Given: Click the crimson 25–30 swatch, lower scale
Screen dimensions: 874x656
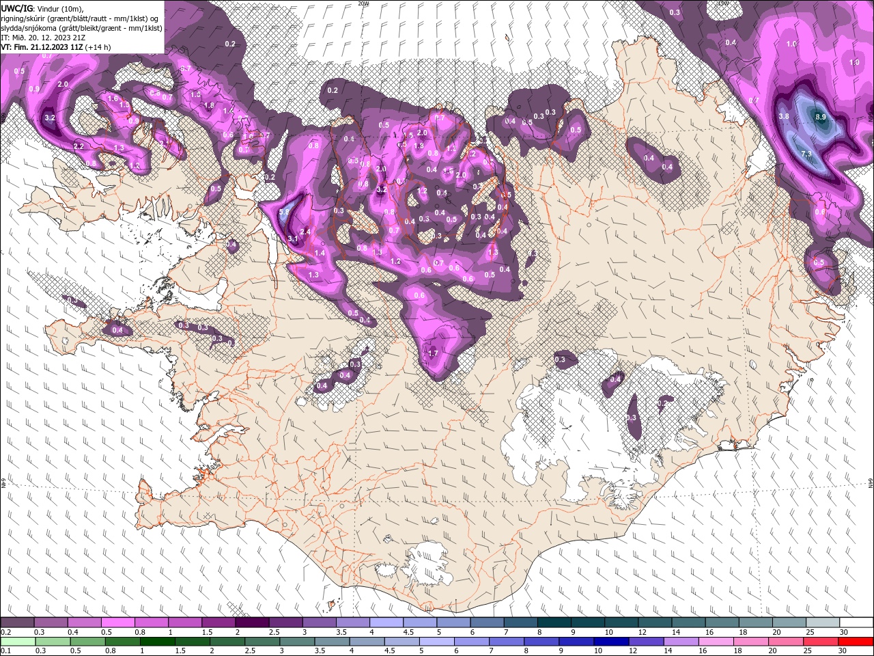Looking at the screenshot, I should 821,641.
